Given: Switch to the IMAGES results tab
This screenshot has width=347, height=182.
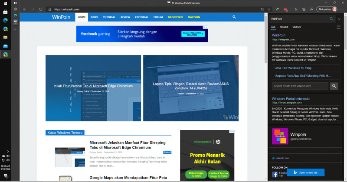Looking at the screenshot, I should coord(284,27).
